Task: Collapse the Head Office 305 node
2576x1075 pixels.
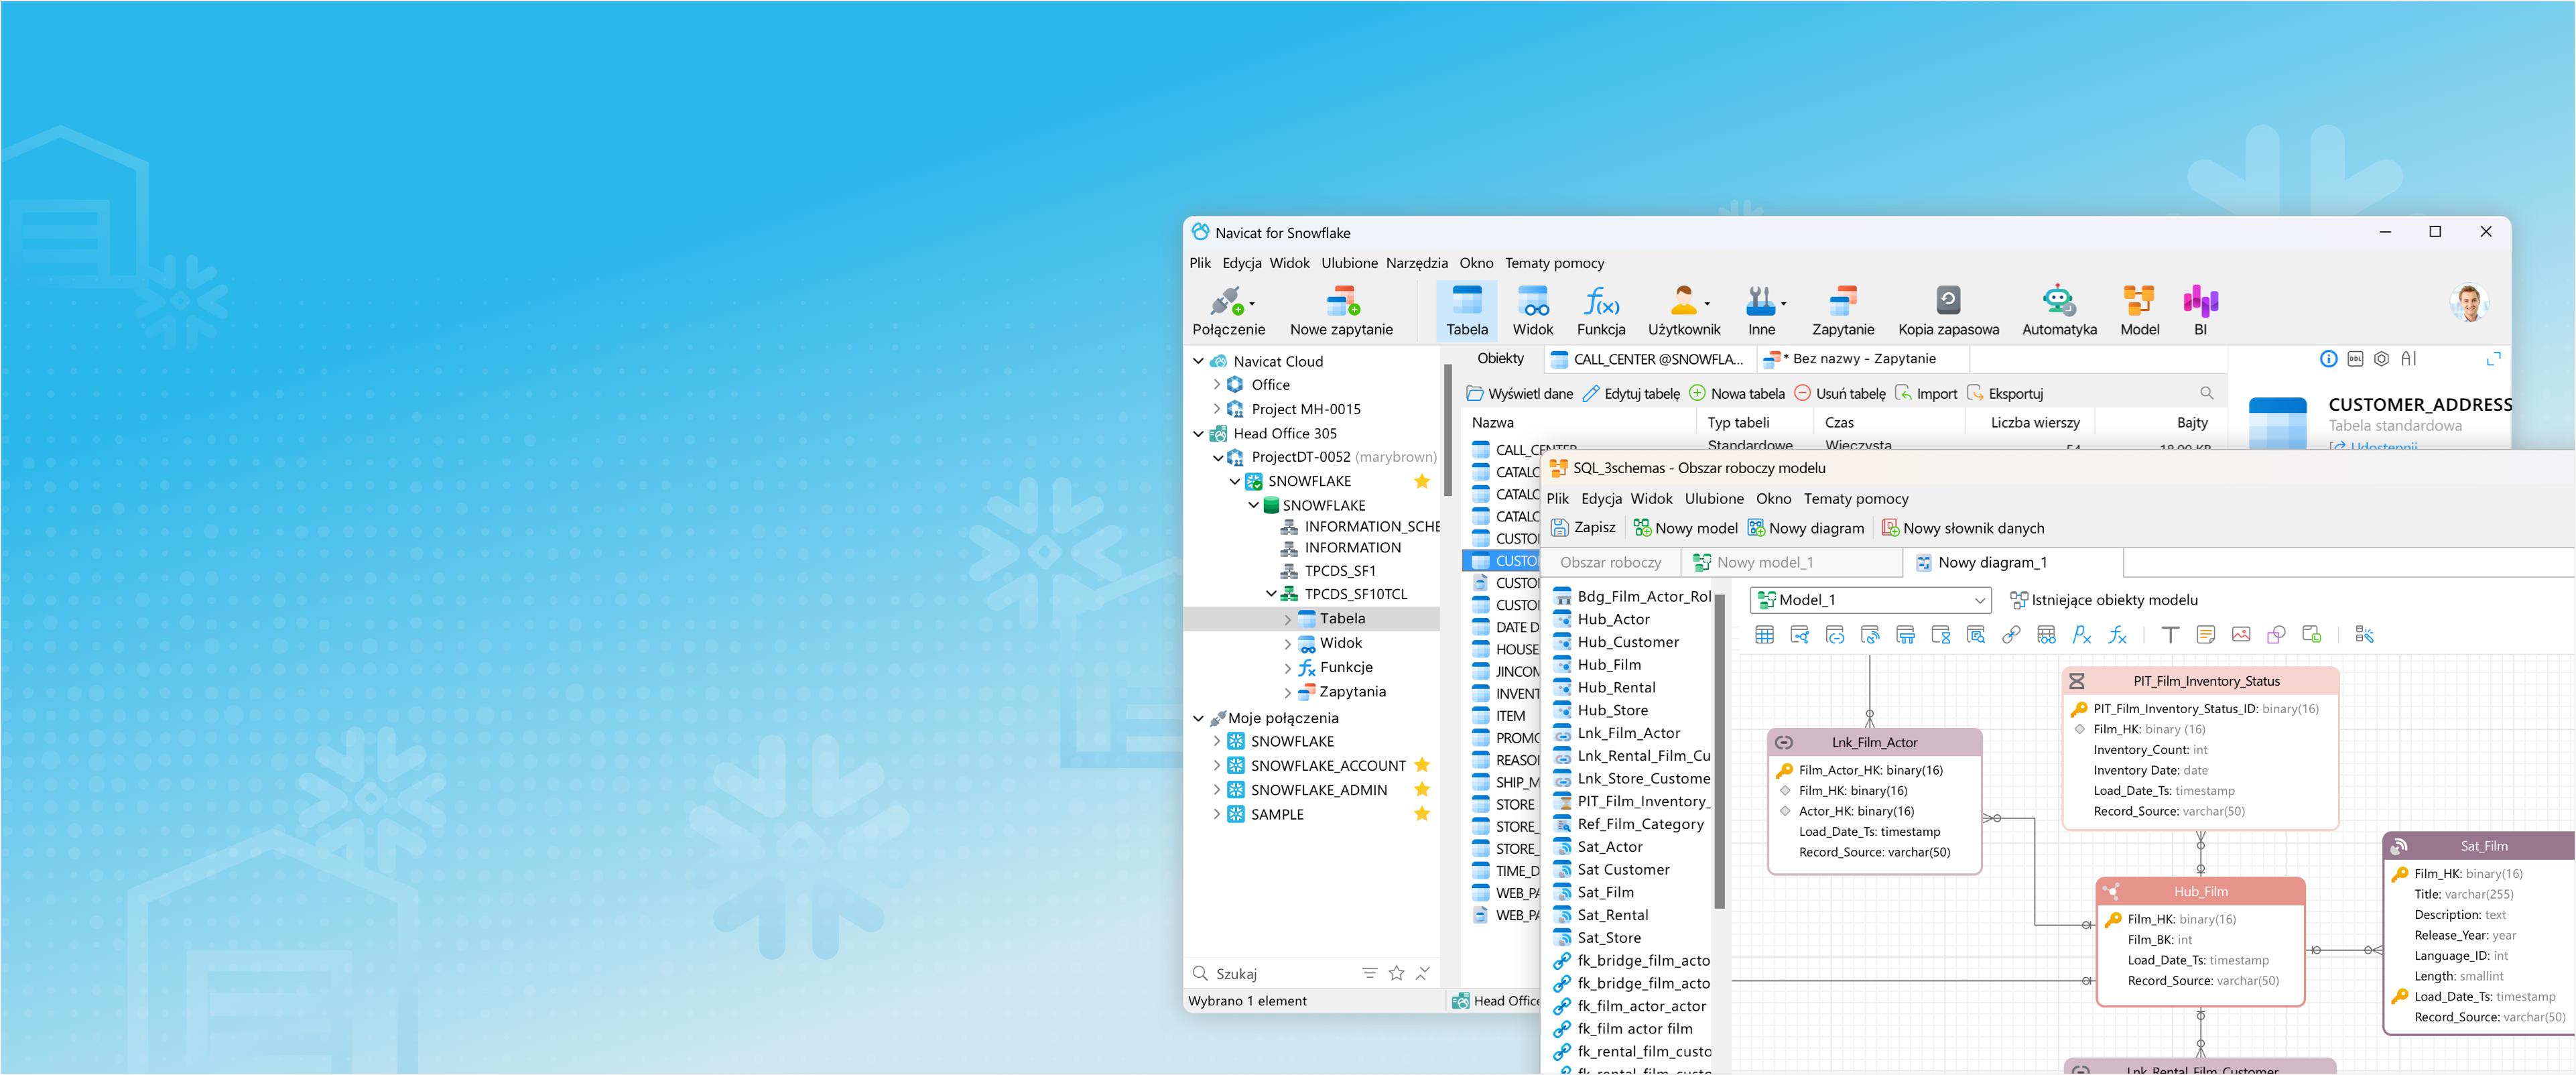Action: (x=1198, y=433)
